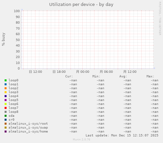This screenshot has width=163, height=143.
Task: Click the 日 18:00 time axis label
Action: [x=59, y=72]
